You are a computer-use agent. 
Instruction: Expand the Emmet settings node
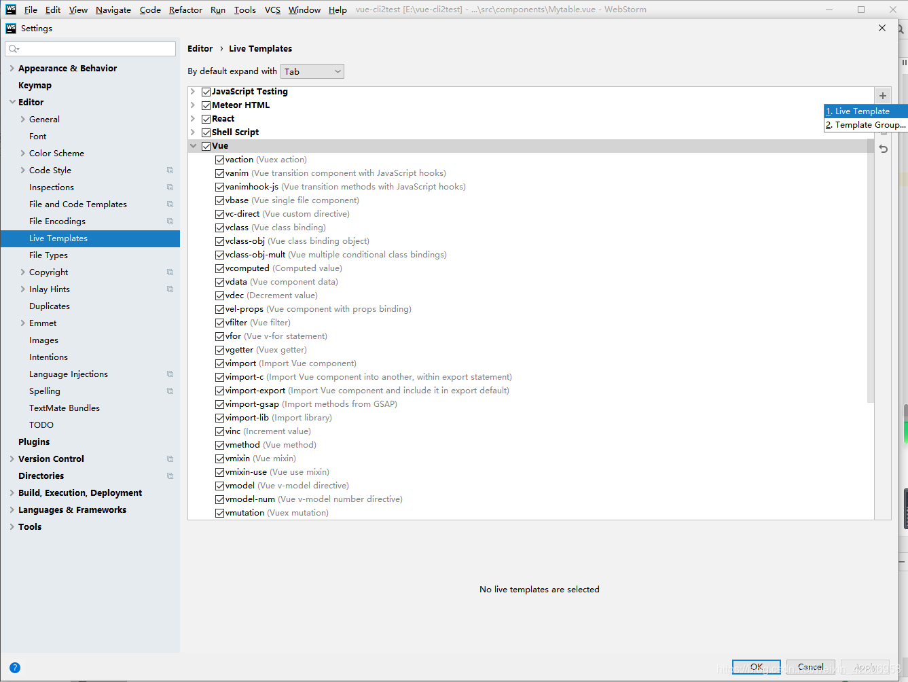coord(23,323)
